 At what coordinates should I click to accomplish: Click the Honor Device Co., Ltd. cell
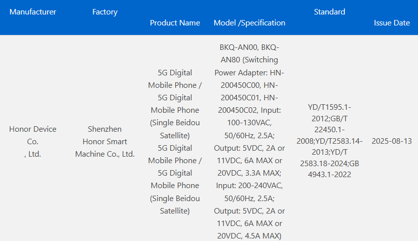click(x=33, y=141)
